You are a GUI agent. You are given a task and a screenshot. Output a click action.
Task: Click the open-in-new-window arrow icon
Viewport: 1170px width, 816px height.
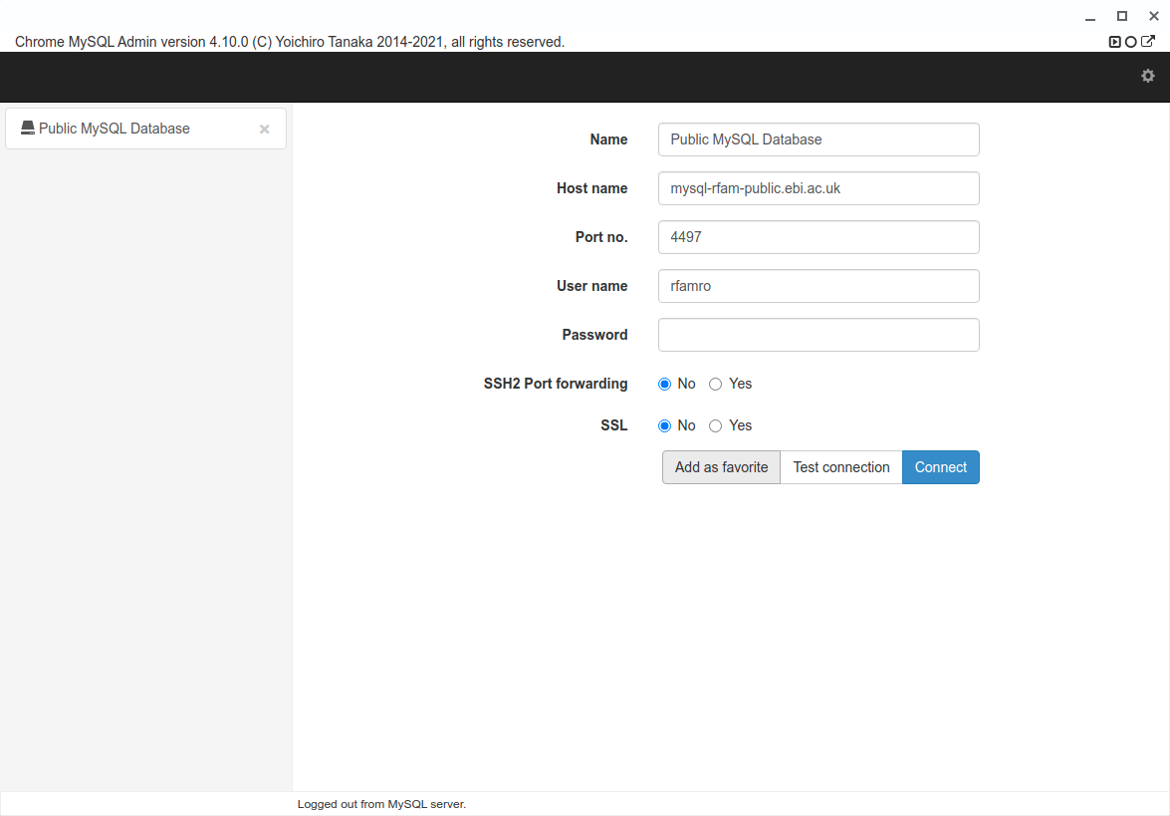[x=1148, y=41]
